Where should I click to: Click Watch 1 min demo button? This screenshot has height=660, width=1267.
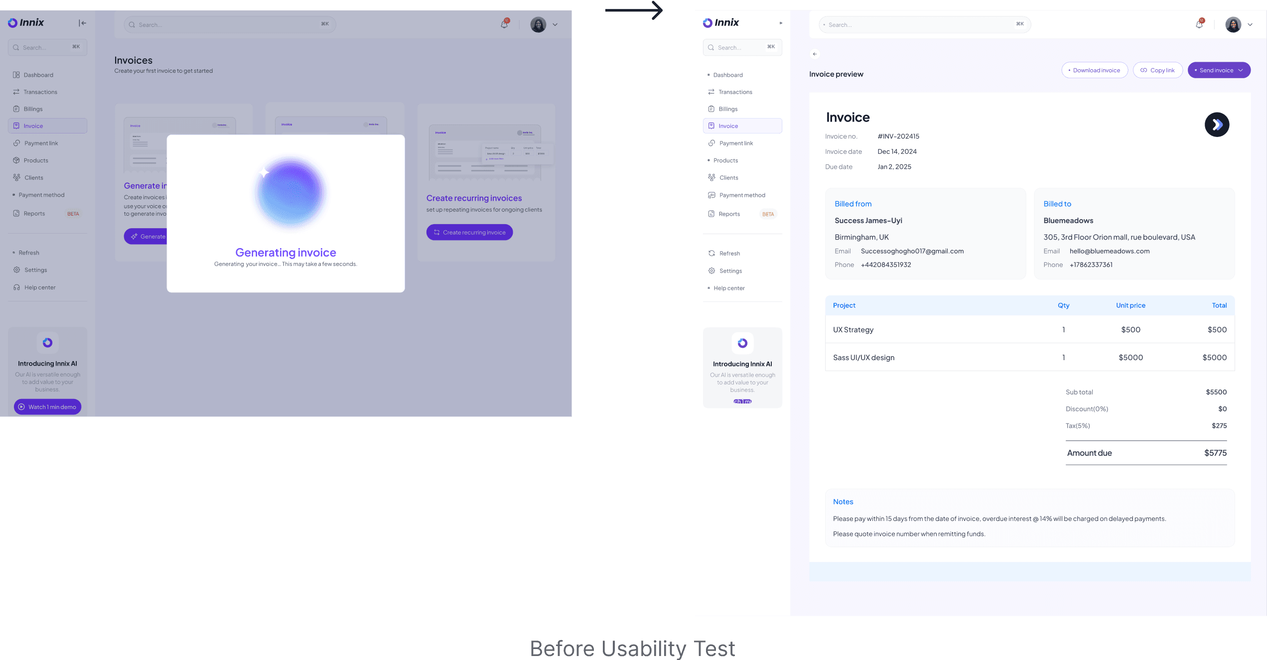pyautogui.click(x=47, y=407)
